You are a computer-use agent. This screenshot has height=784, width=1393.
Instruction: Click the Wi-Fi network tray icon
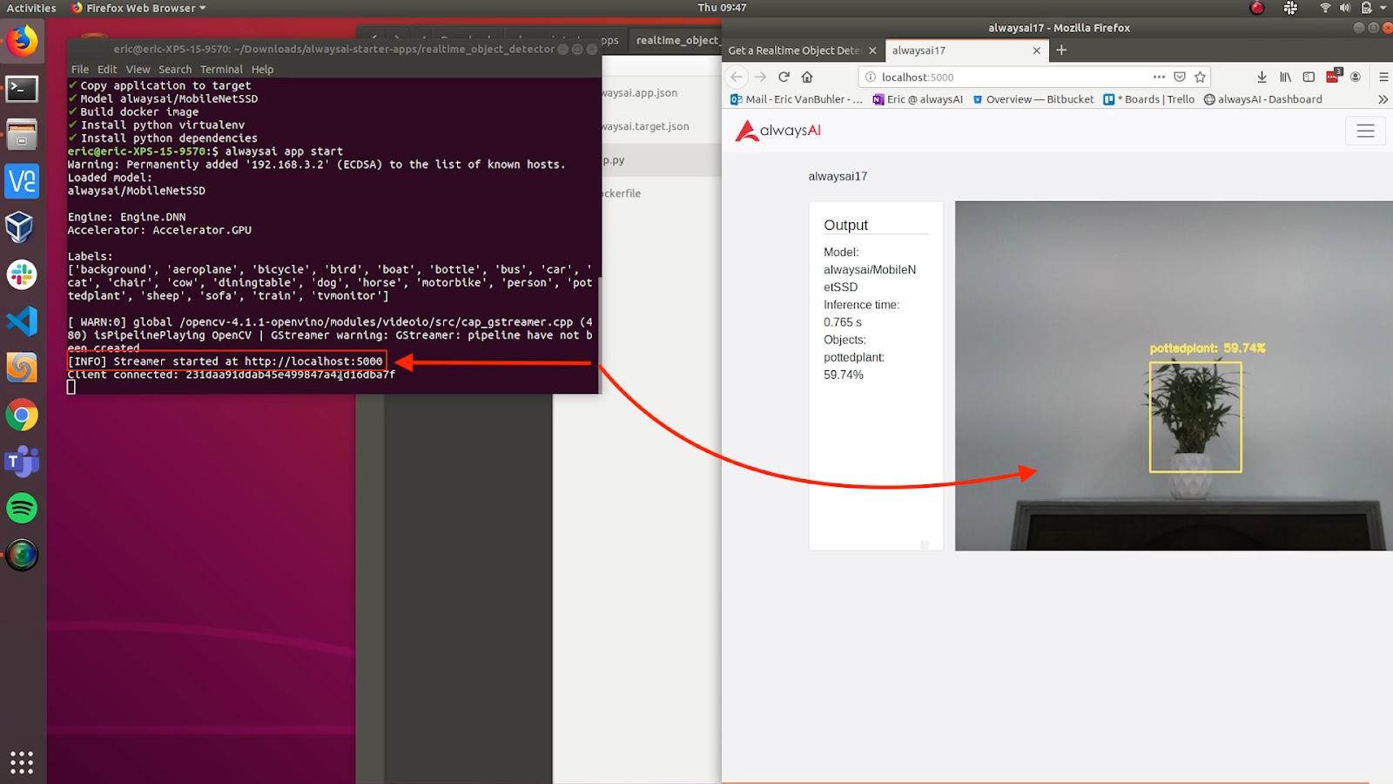1325,8
